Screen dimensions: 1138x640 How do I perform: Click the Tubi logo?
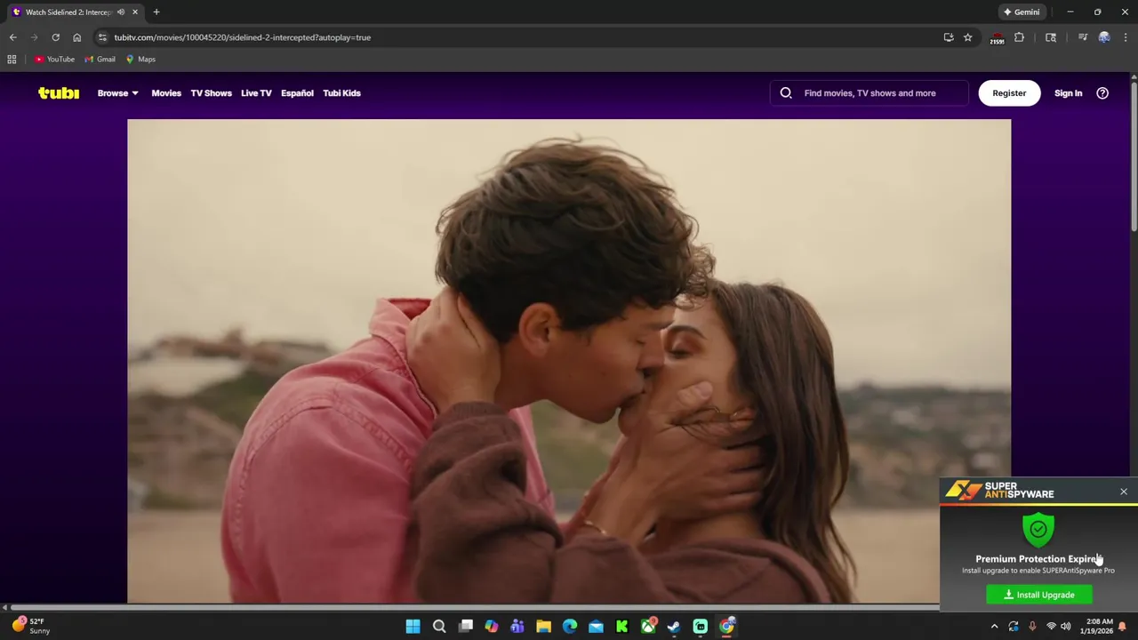click(x=59, y=93)
